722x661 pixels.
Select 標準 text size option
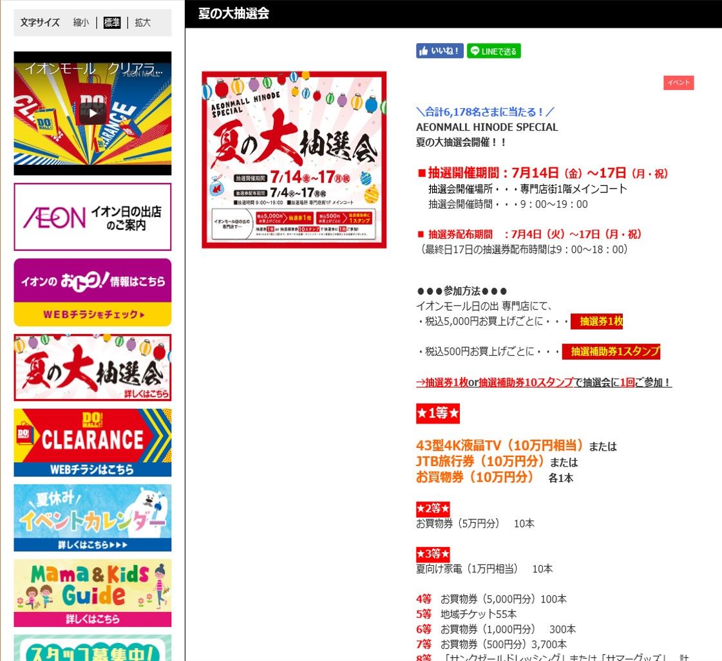point(112,23)
